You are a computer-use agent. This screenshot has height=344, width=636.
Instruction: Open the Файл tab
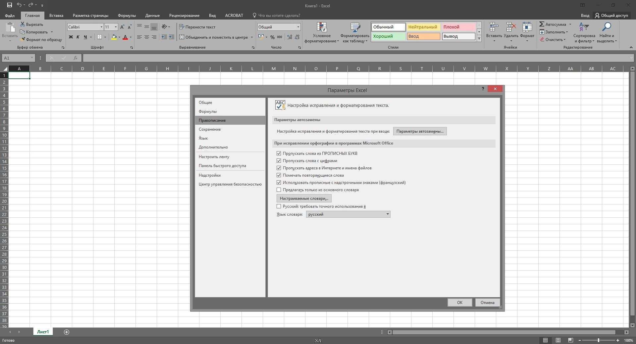(x=10, y=16)
